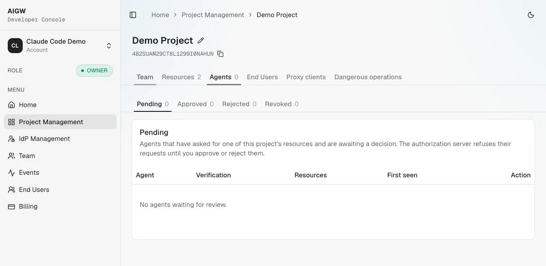Go to Project Management breadcrumb link

(x=213, y=15)
